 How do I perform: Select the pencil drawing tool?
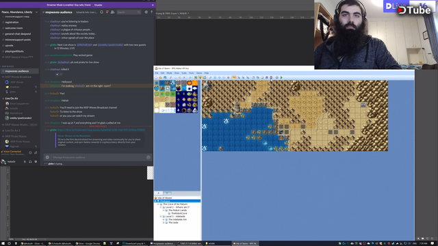point(210,77)
